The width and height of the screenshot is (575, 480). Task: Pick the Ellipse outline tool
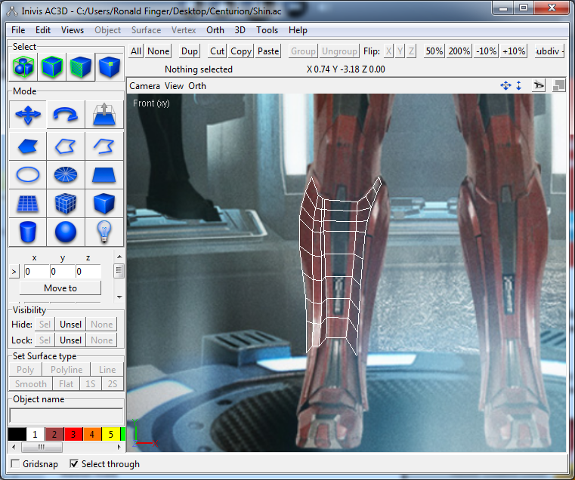click(28, 175)
